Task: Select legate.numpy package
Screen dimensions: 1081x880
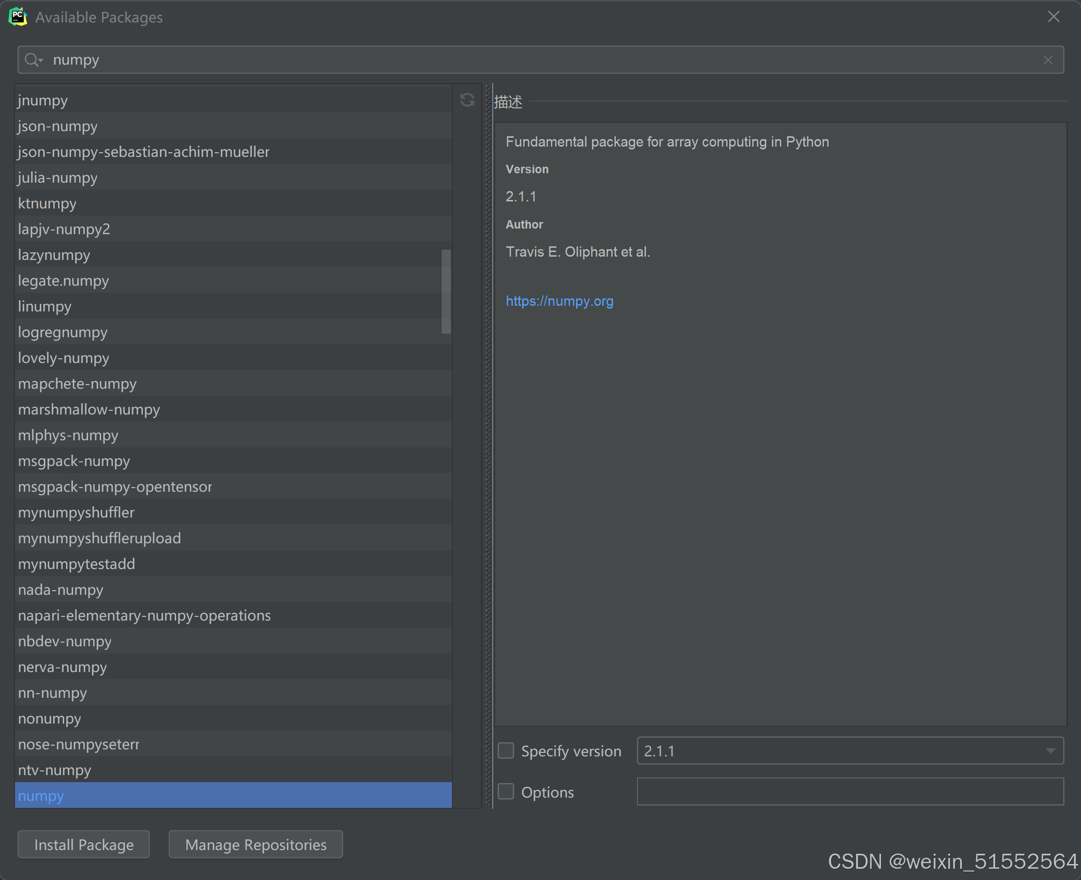Action: click(x=233, y=281)
